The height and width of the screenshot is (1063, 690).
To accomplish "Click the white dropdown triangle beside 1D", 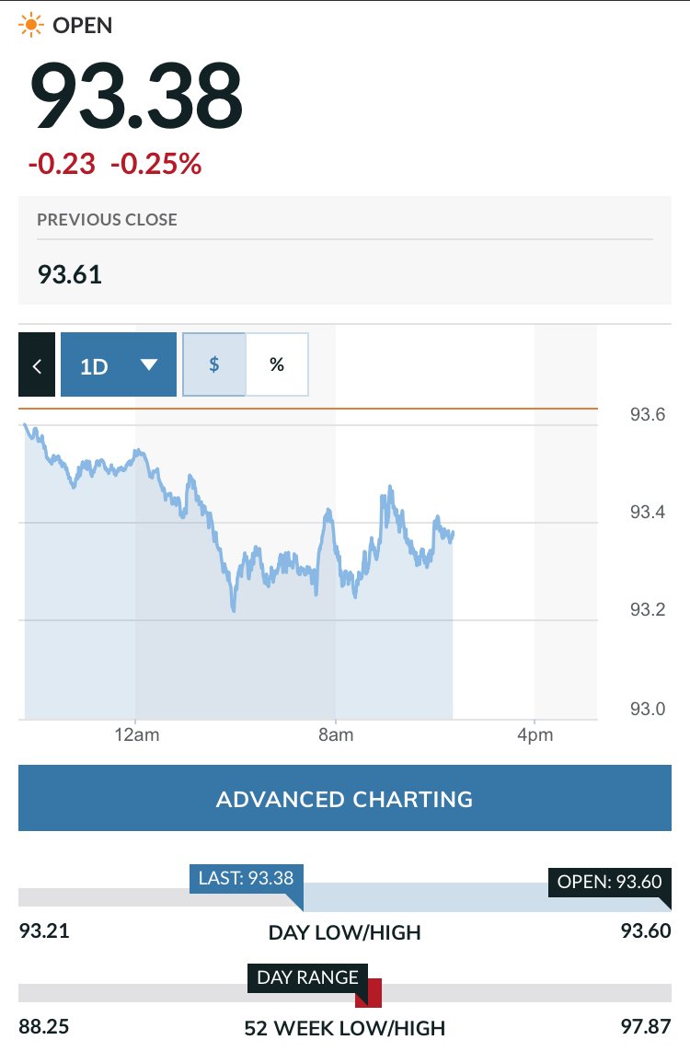I will [x=149, y=364].
